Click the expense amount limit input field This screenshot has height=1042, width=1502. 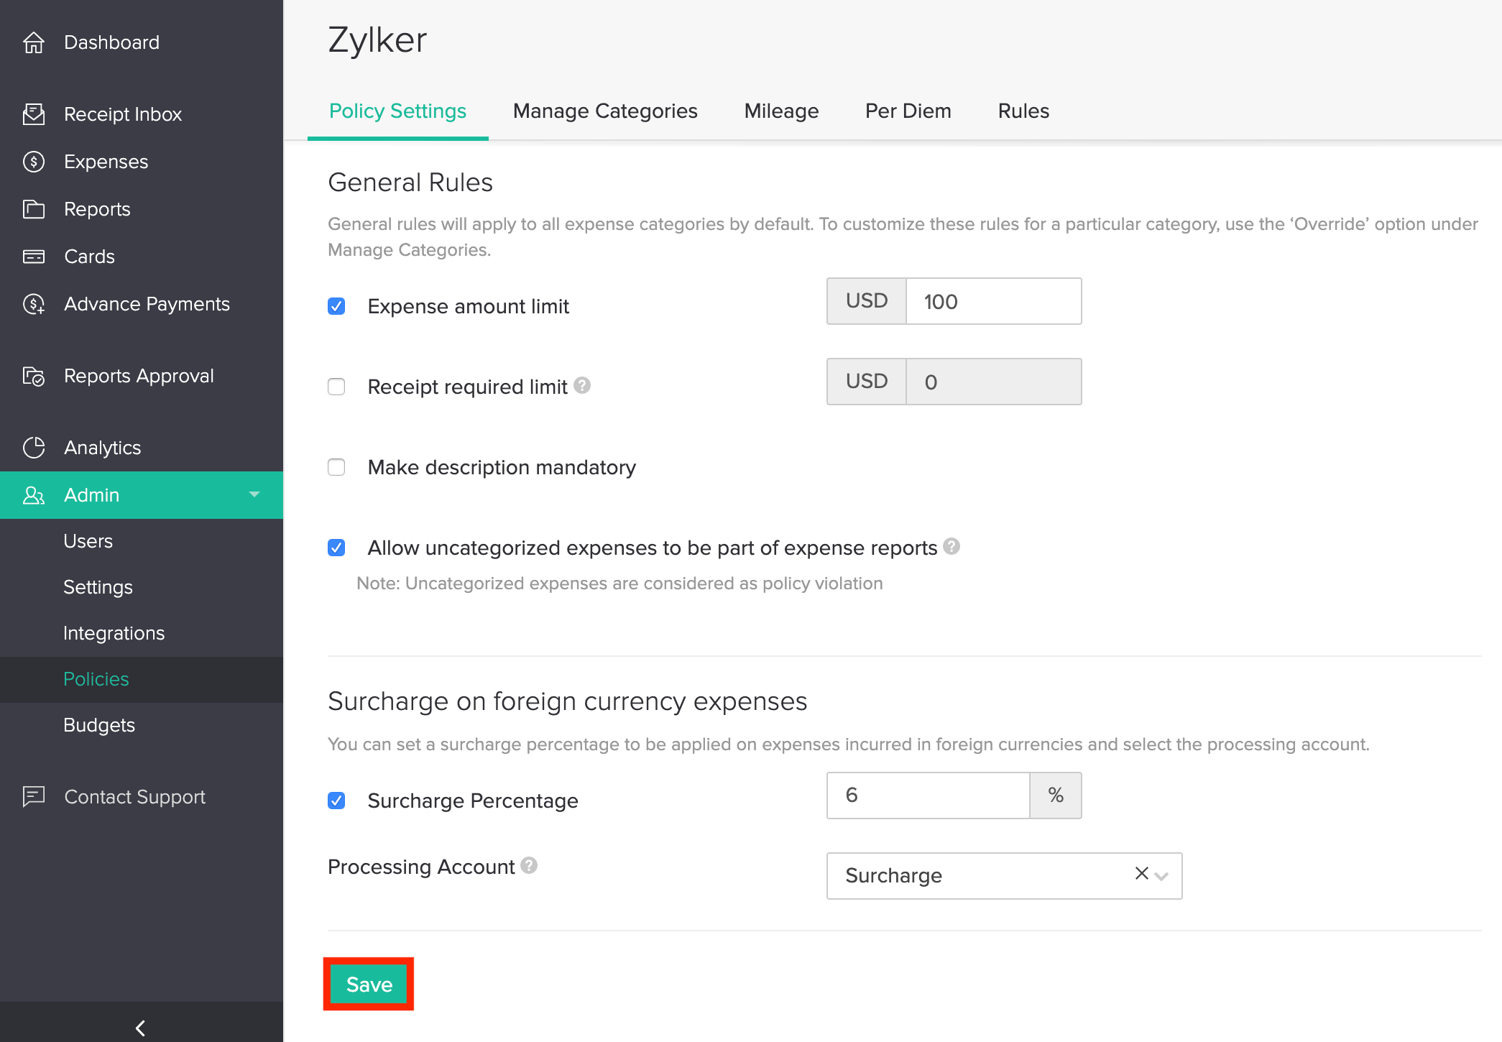993,302
